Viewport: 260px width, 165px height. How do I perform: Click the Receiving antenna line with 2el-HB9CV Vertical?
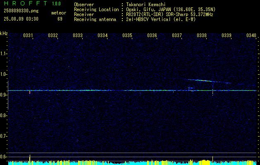coord(135,19)
